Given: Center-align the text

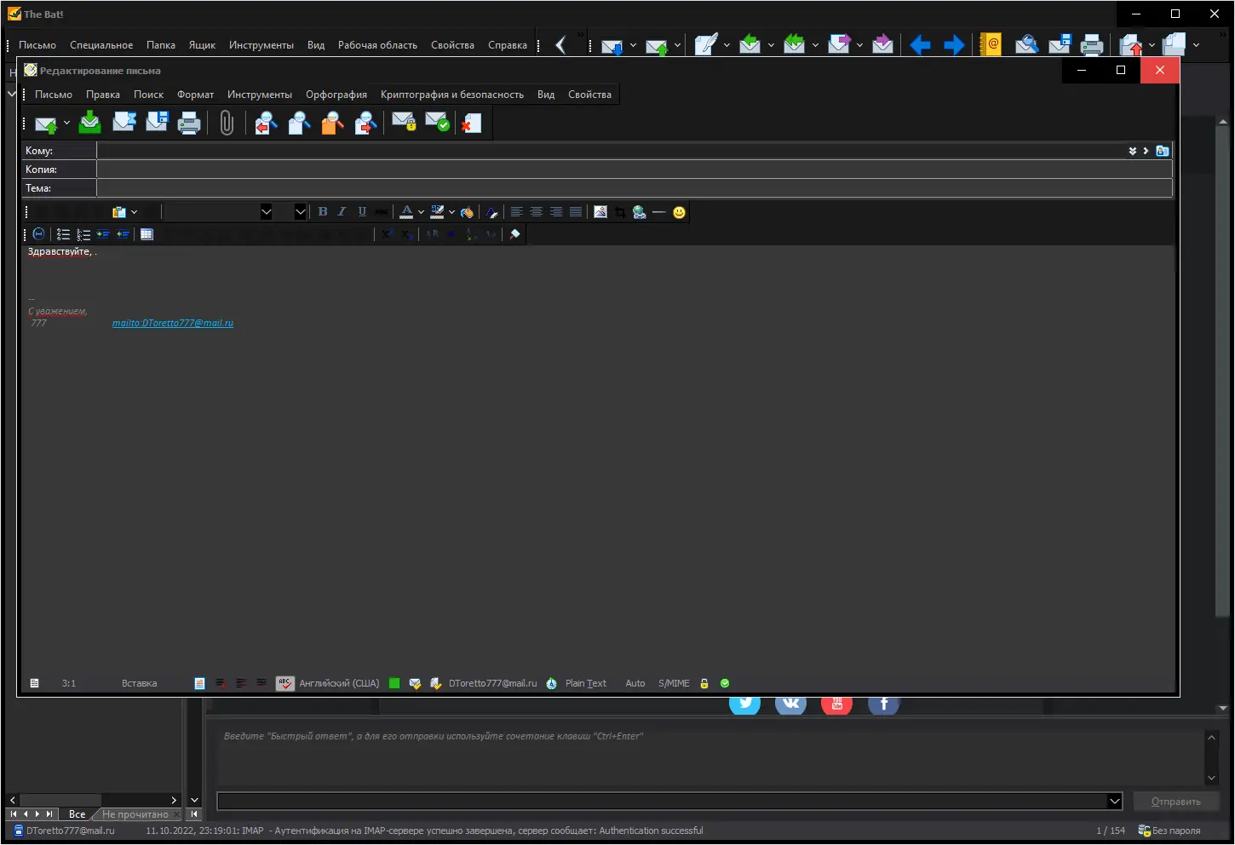Looking at the screenshot, I should (537, 212).
